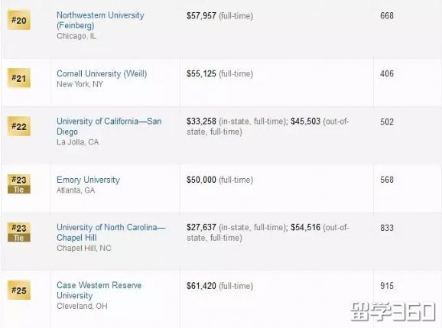This screenshot has height=328, width=442.
Task: Open Emory University link
Action: point(88,180)
